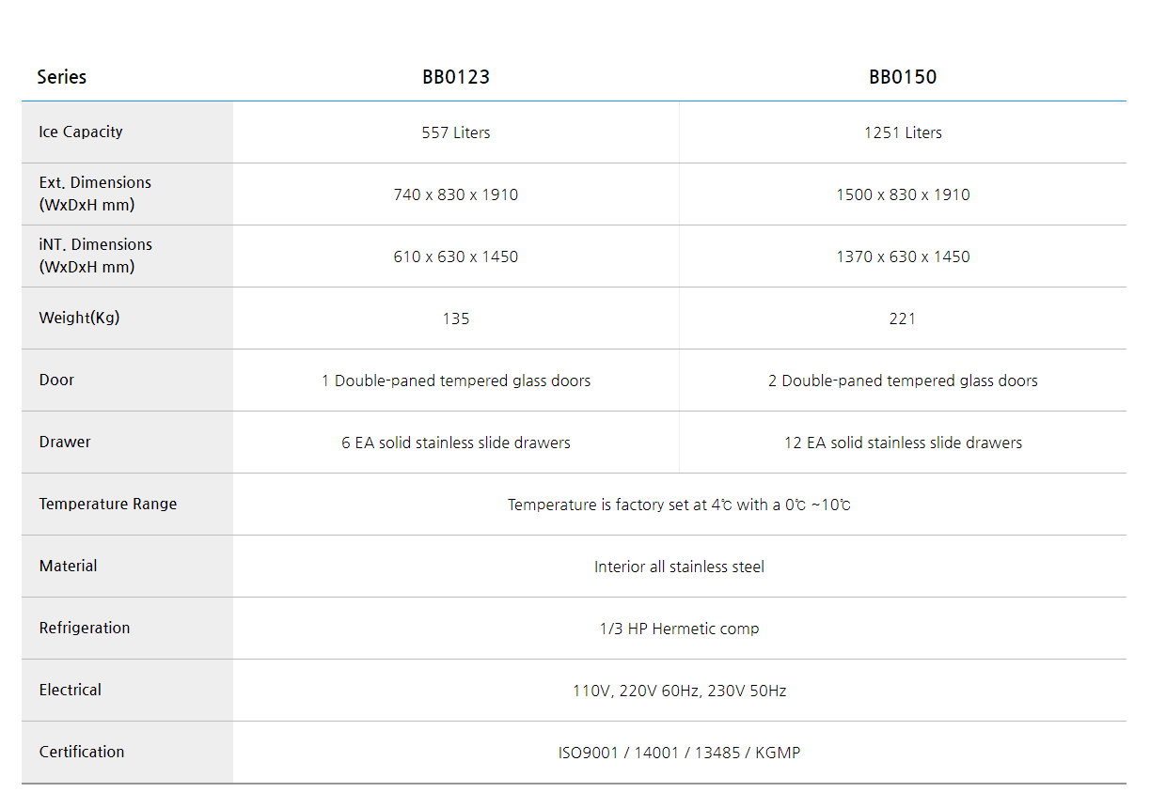
Task: Click the iNT. Dimensions row label
Action: [95, 256]
